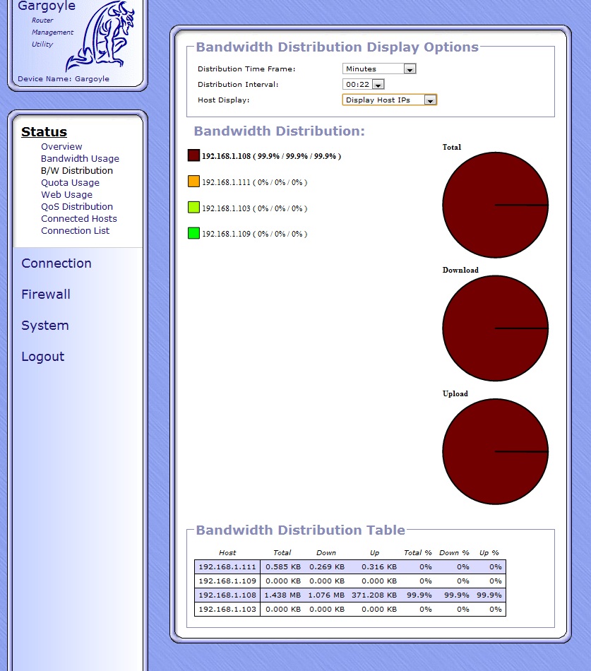Click the Down column header
Image resolution: width=591 pixels, height=671 pixels.
coord(326,552)
